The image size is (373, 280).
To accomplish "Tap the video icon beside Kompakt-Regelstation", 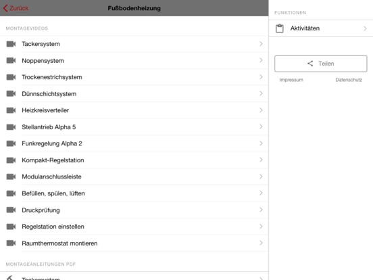I will (11, 160).
